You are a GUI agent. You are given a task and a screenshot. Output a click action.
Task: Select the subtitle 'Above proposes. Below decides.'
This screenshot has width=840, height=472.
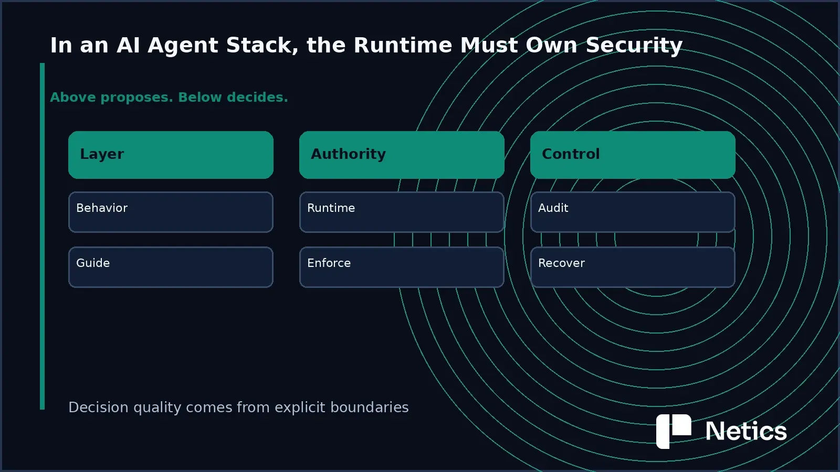pyautogui.click(x=169, y=98)
